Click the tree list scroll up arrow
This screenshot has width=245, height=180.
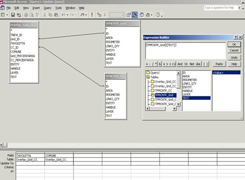178,73
